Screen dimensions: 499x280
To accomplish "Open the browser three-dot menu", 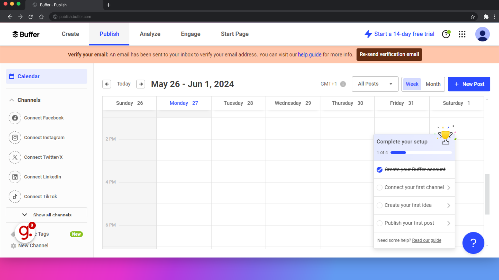I will (x=494, y=17).
